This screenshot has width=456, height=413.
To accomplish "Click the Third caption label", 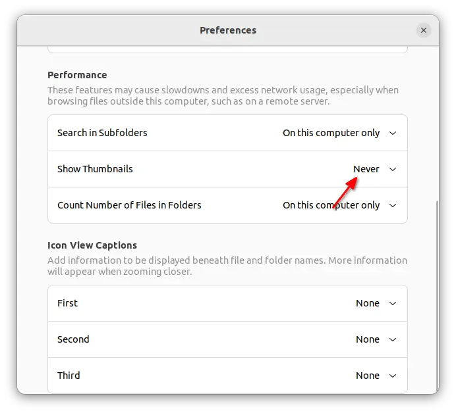I will [x=69, y=376].
